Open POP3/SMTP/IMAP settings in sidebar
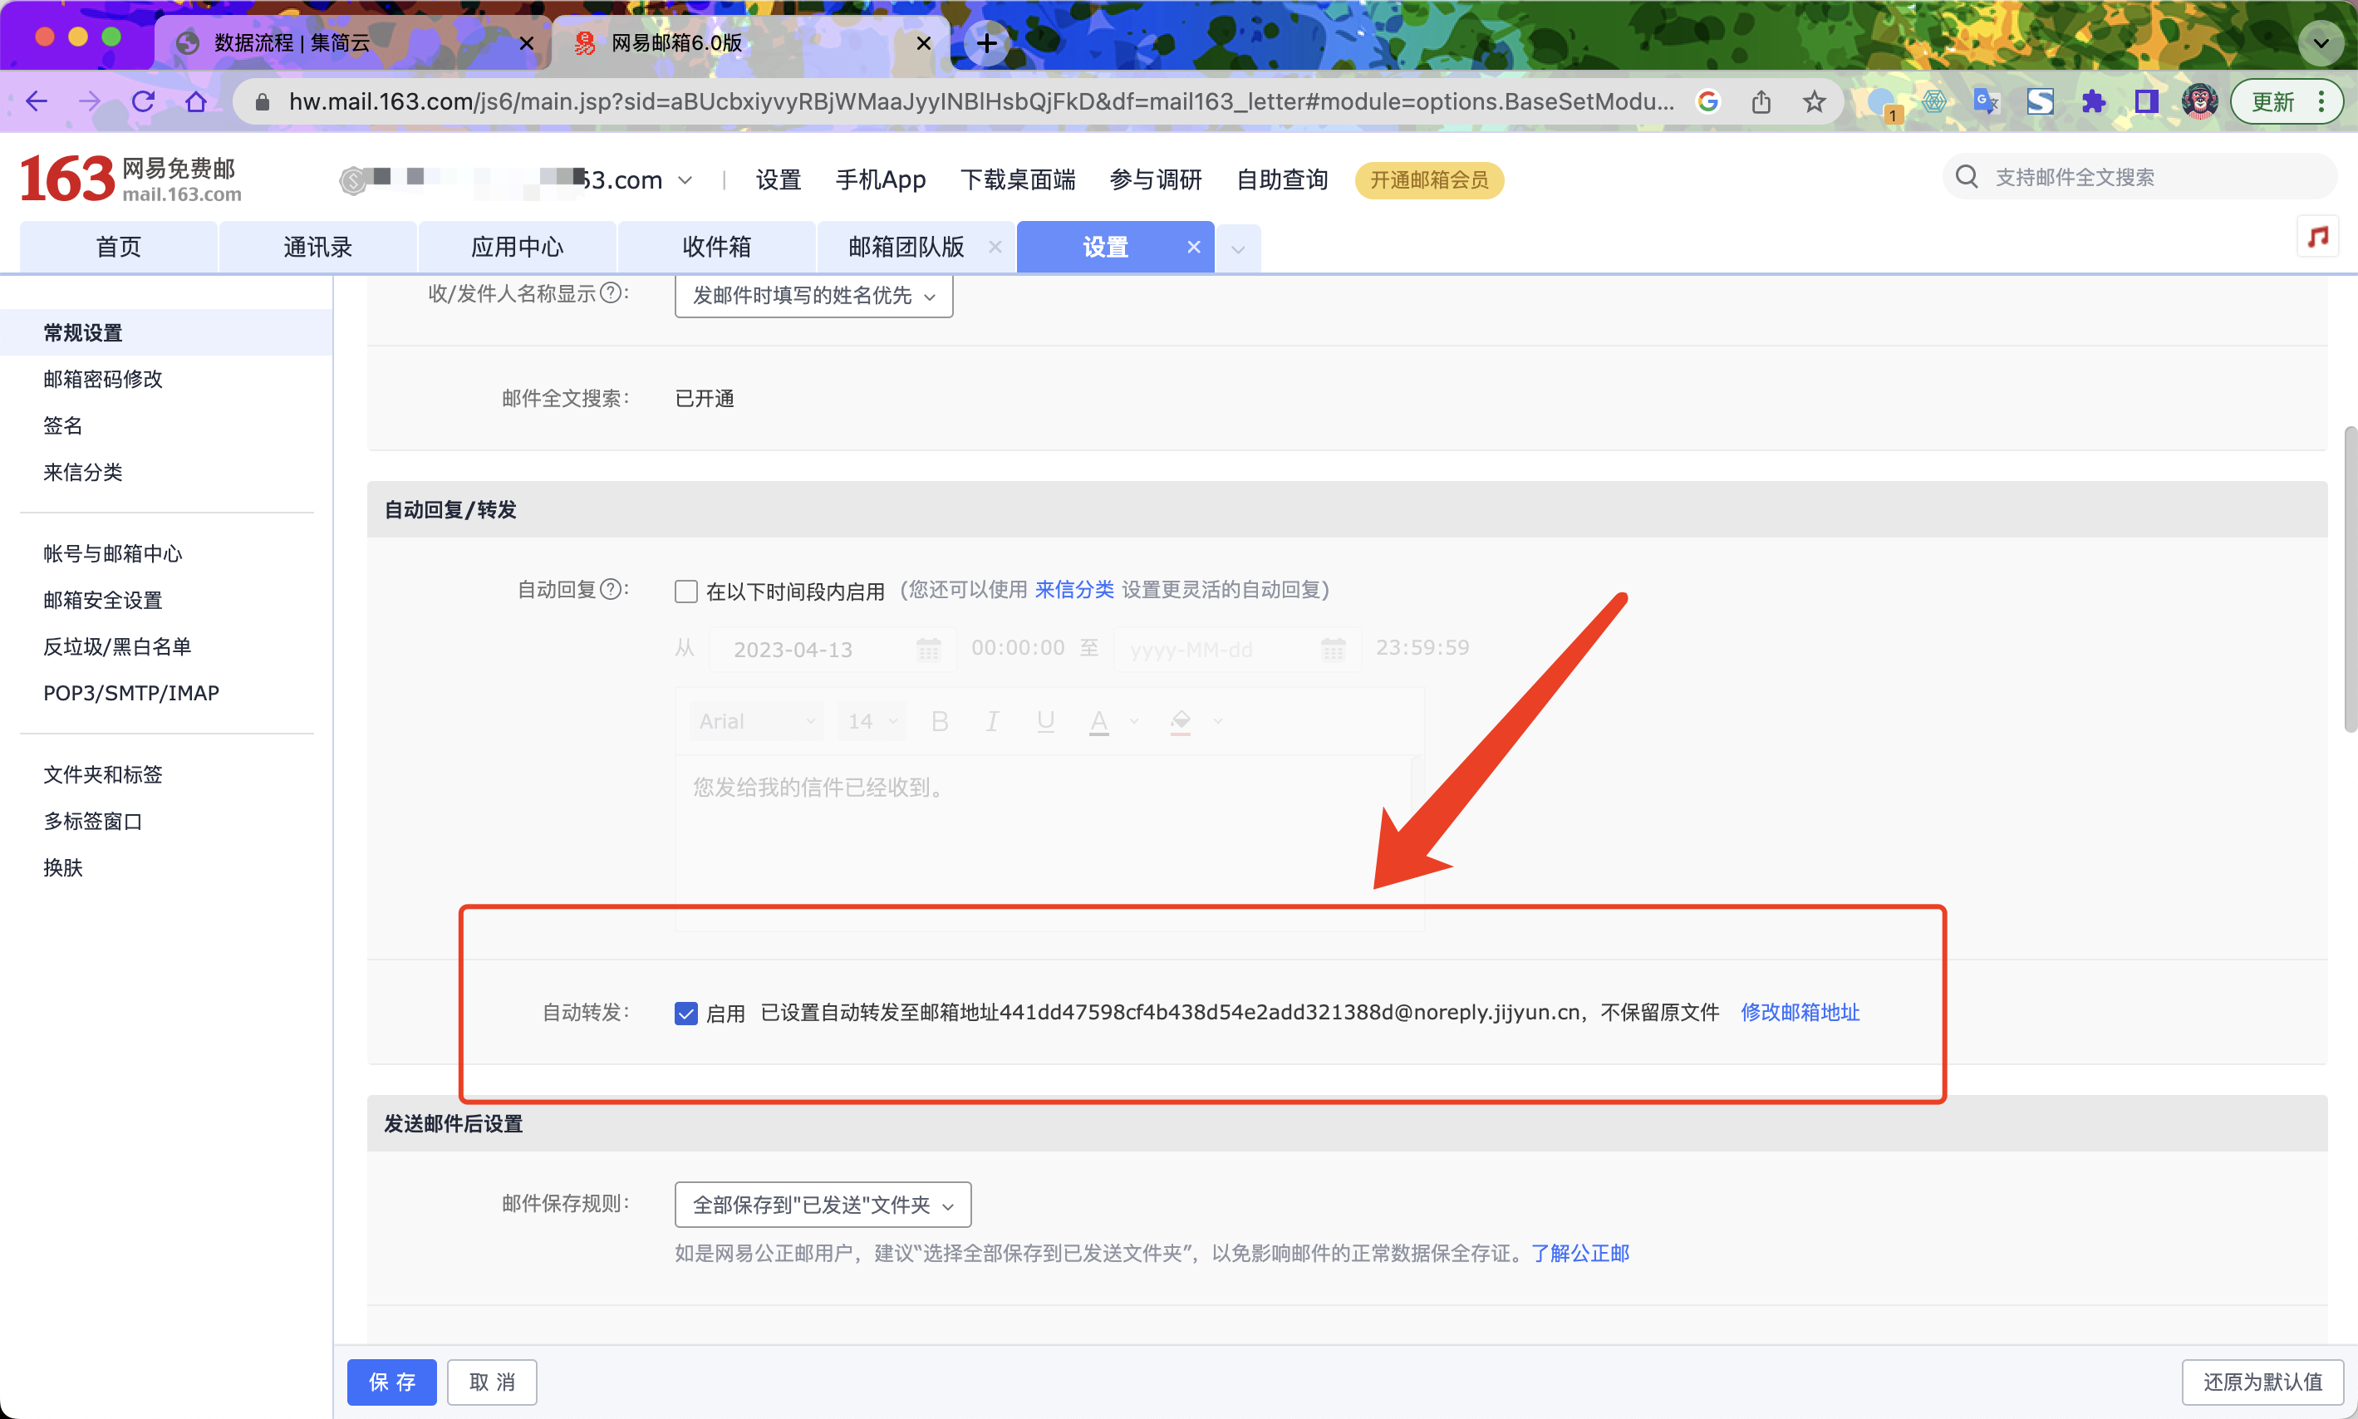This screenshot has height=1419, width=2358. tap(131, 692)
